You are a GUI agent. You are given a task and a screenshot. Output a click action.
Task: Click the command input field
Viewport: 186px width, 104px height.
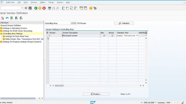click(11, 8)
